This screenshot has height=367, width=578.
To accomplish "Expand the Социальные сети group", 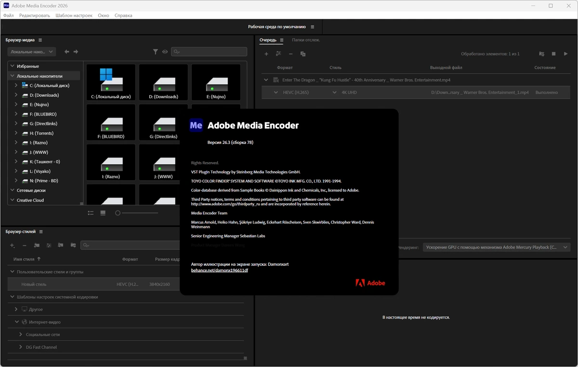I will (21, 334).
